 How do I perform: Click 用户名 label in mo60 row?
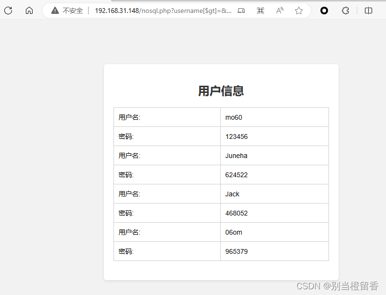129,117
